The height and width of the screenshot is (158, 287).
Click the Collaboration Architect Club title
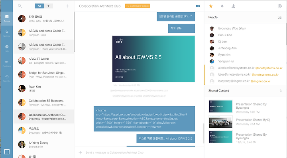[x=100, y=6]
